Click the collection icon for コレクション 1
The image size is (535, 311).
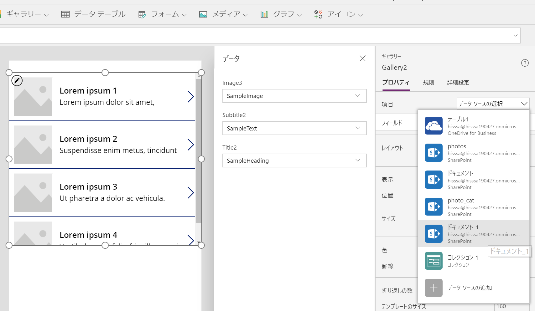click(x=434, y=261)
